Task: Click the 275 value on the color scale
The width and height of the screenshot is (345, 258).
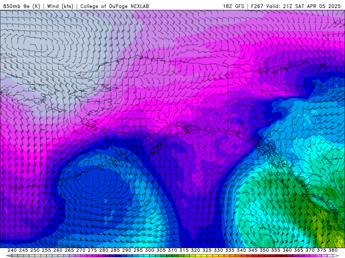Action: [92, 250]
